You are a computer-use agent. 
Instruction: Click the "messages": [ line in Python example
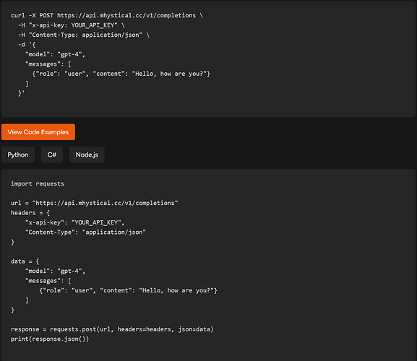pyautogui.click(x=48, y=281)
